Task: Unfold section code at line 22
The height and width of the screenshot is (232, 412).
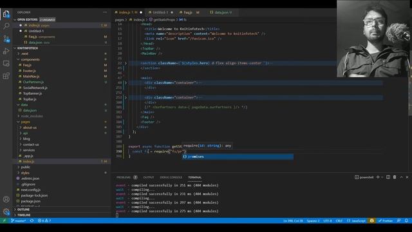Action: (x=126, y=63)
